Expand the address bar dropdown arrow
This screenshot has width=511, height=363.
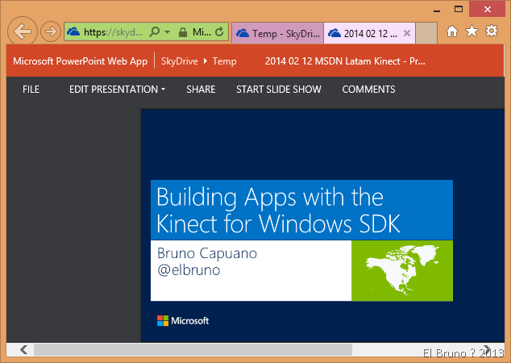coord(167,32)
